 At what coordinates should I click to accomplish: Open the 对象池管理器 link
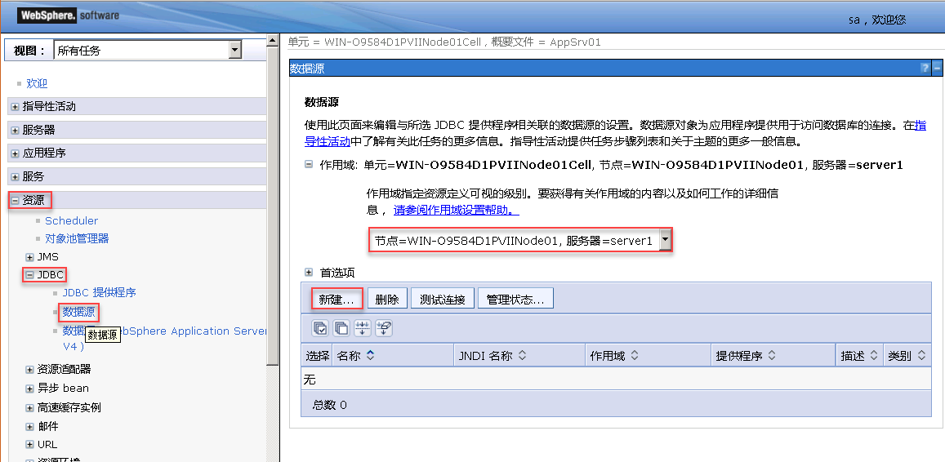click(x=77, y=238)
